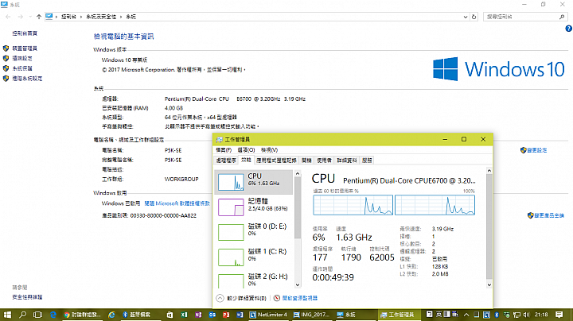The image size is (573, 321).
Task: Click the Bluetooth icon in system tray
Action: [x=497, y=315]
